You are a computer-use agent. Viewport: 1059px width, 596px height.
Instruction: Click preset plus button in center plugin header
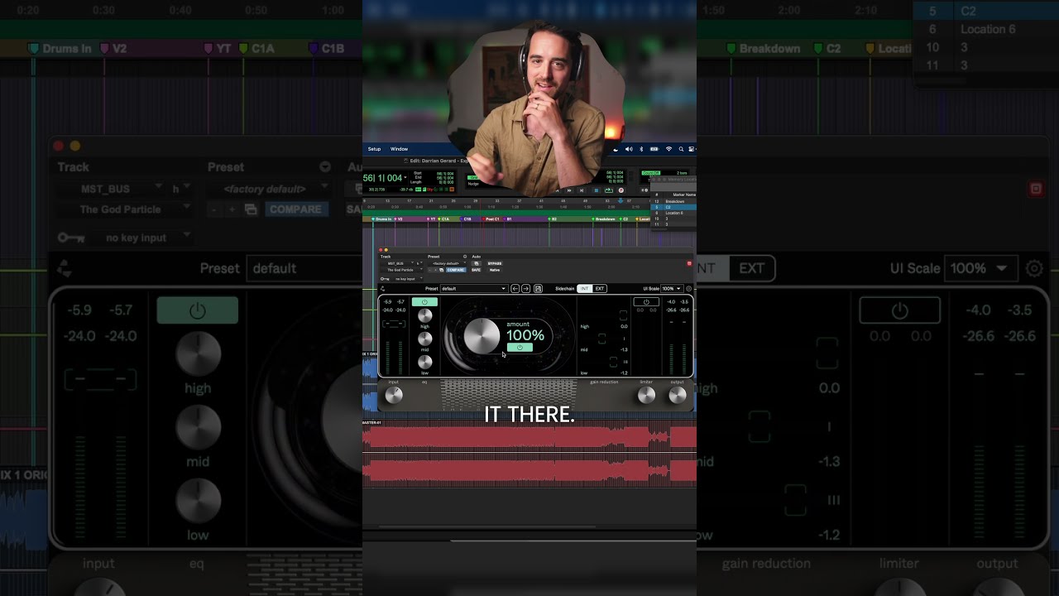435,270
